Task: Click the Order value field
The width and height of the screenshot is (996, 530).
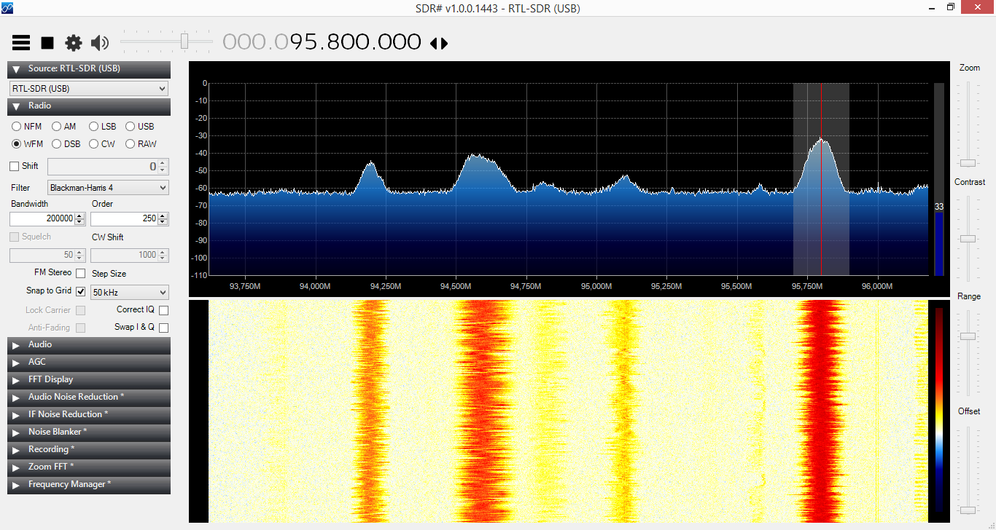Action: pos(124,219)
